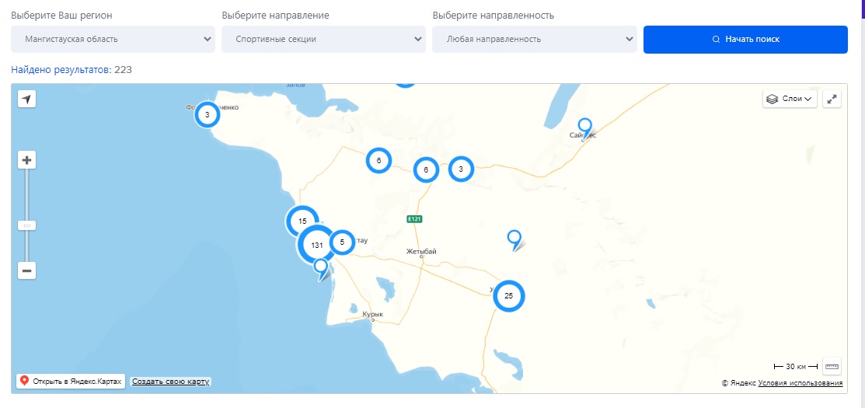Zoom in with the map plus button

tap(27, 161)
